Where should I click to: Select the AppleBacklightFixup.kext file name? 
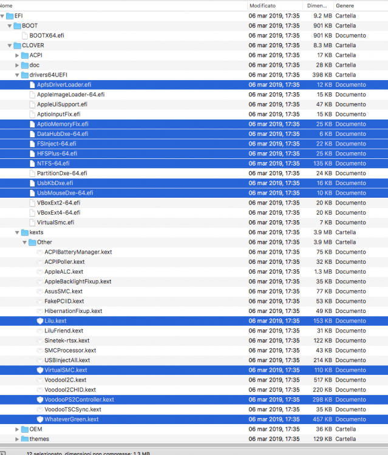78,281
